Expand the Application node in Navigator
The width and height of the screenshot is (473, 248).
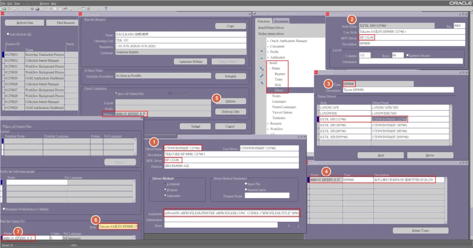pyautogui.click(x=268, y=57)
